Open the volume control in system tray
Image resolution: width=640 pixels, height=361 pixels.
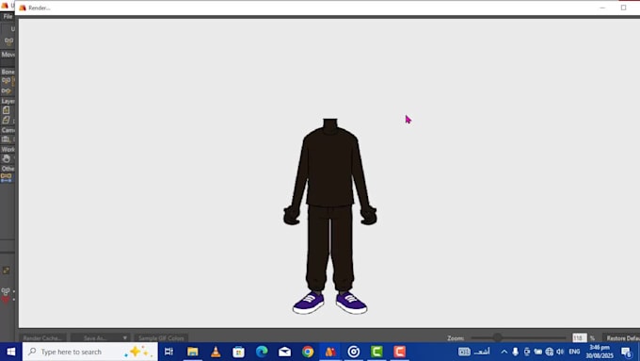pos(560,352)
